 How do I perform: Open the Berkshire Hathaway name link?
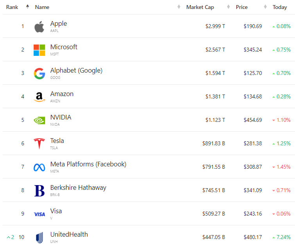78,187
